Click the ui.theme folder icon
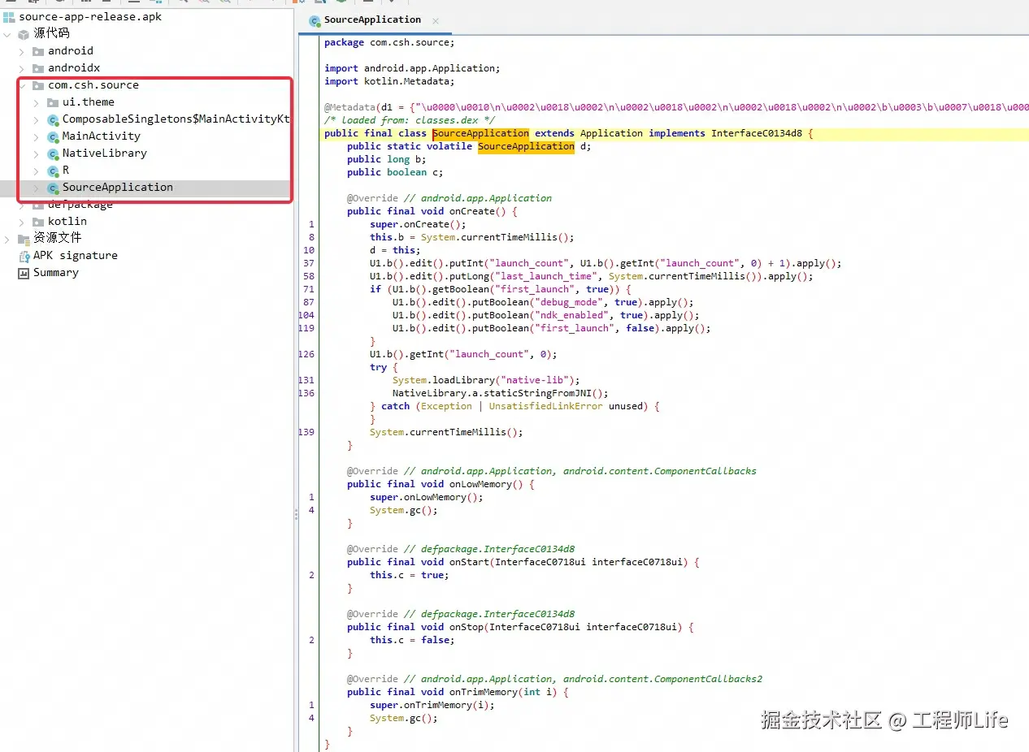Screen dimensions: 1029x752 click(53, 102)
